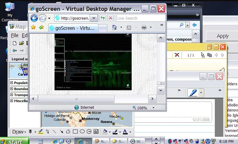Viewport: 238px width, 144px height.
Task: Open the Print options dropdown arrow
Action: click(151, 27)
